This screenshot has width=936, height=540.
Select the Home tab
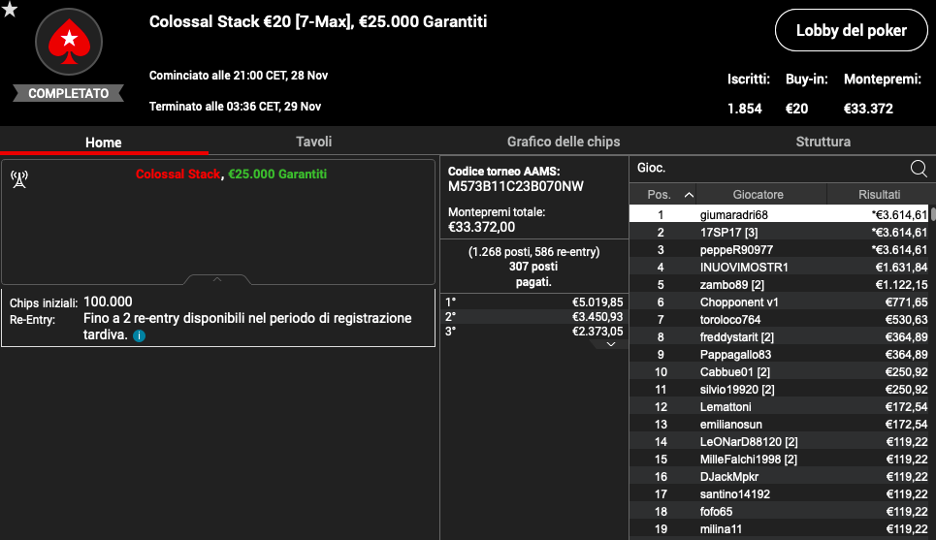(x=104, y=143)
